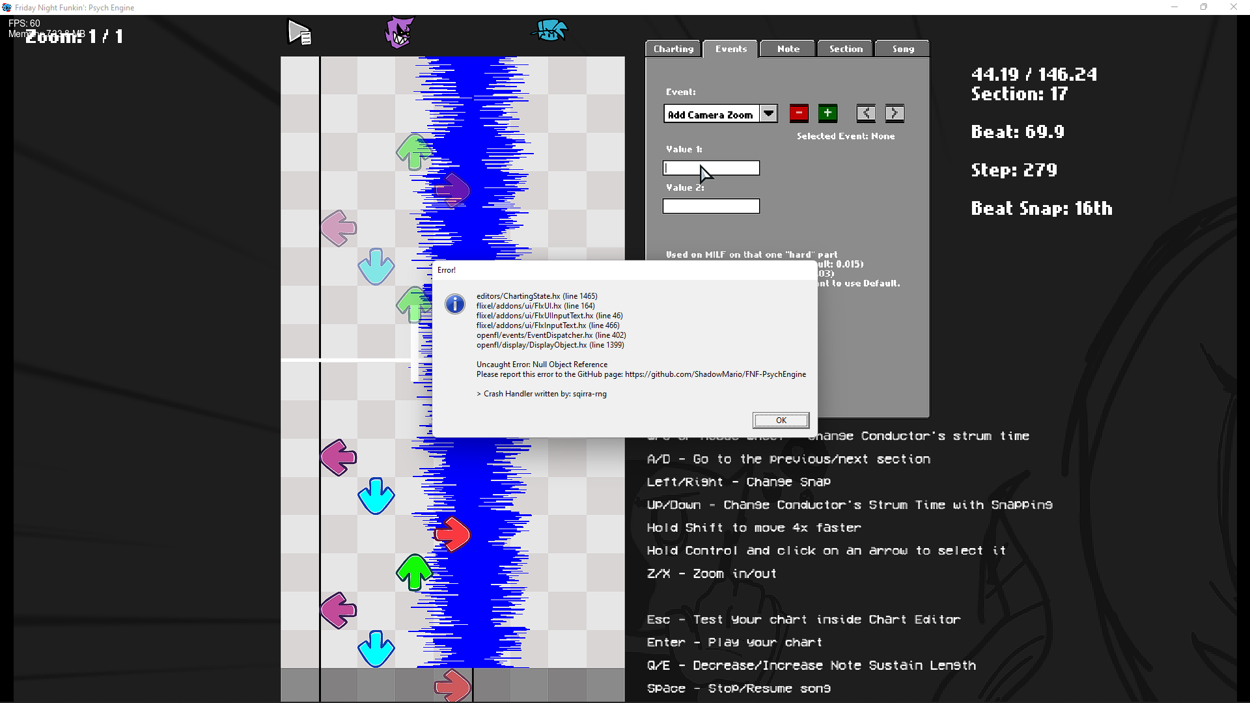Switch to the Charting tab
This screenshot has width=1250, height=703.
tap(673, 48)
